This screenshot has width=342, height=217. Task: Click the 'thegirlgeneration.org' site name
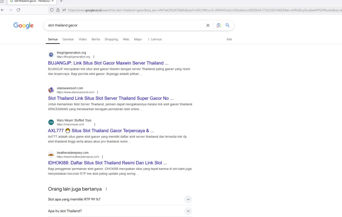point(71,53)
